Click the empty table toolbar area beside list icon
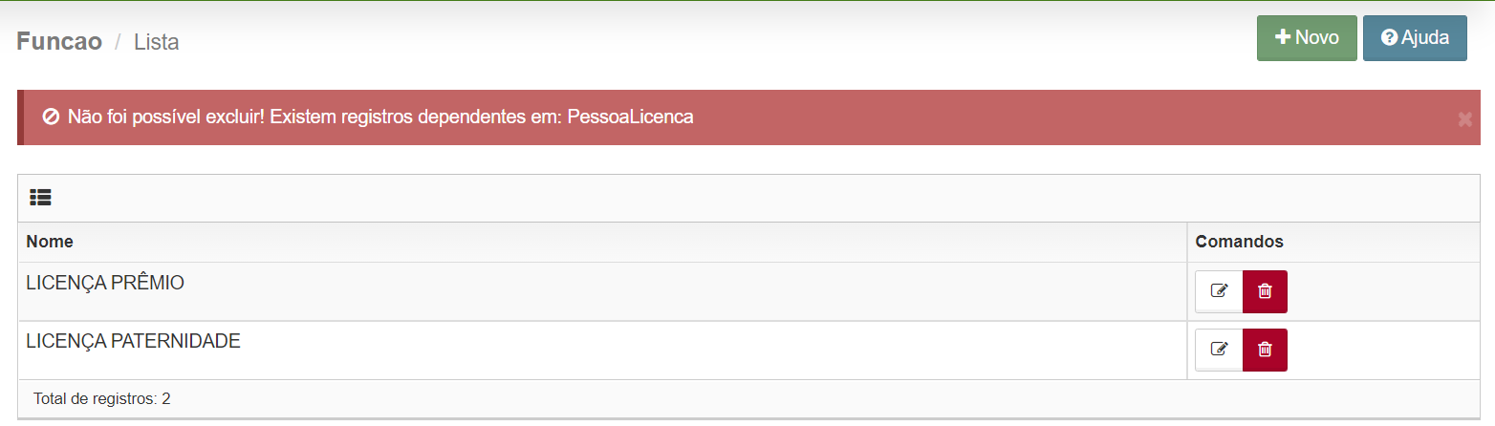Viewport: 1495px width, 426px height. point(765,198)
